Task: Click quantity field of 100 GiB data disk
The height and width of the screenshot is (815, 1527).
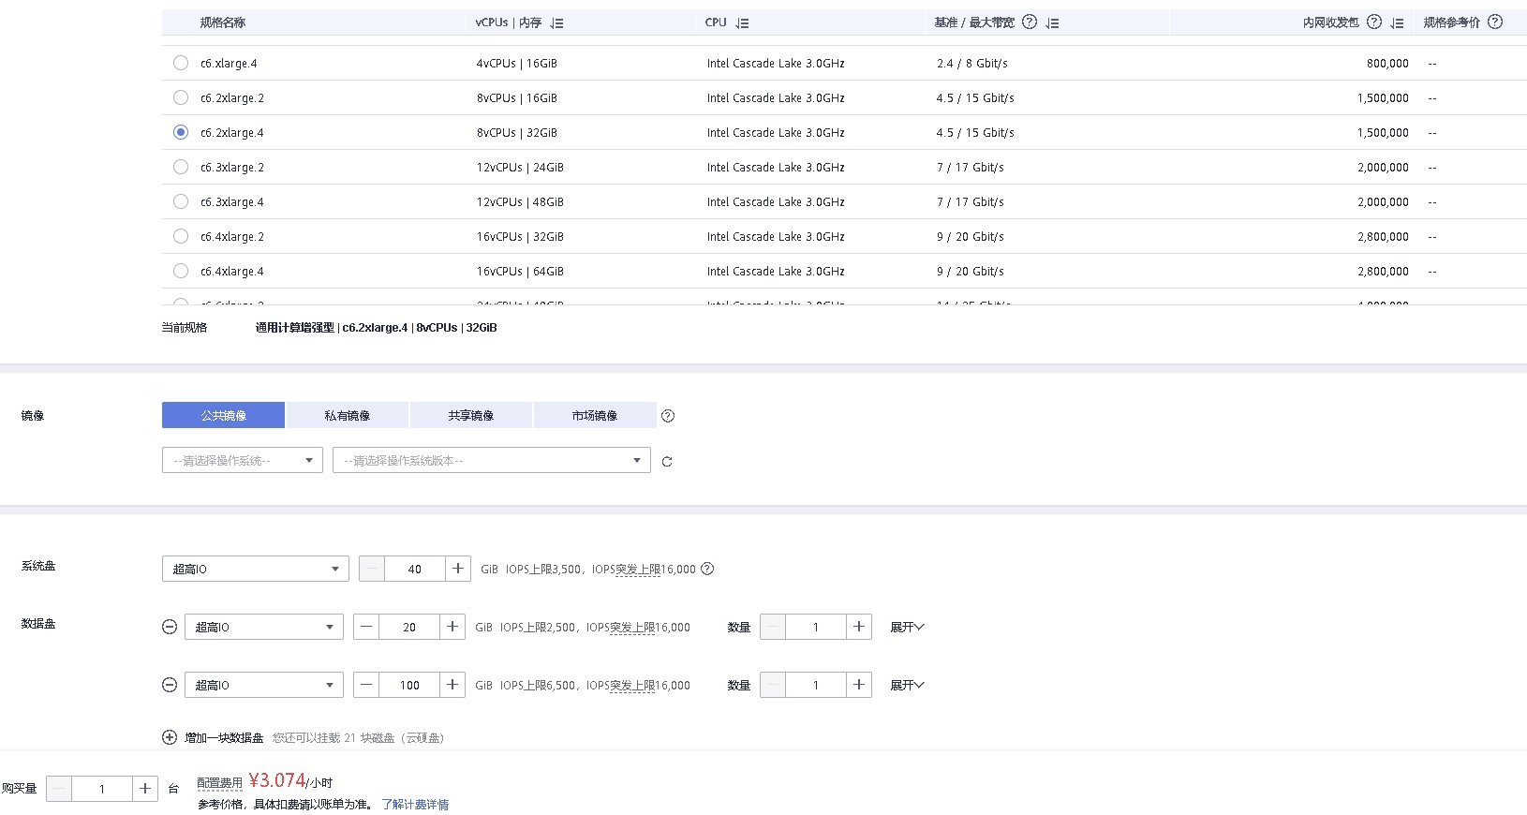Action: 816,685
